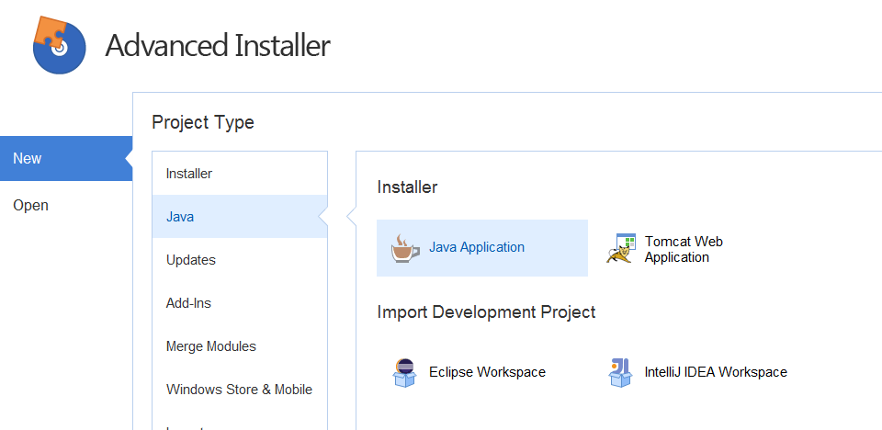Click the Eclipse Workspace label
Viewport: 882px width, 430px height.
point(487,372)
